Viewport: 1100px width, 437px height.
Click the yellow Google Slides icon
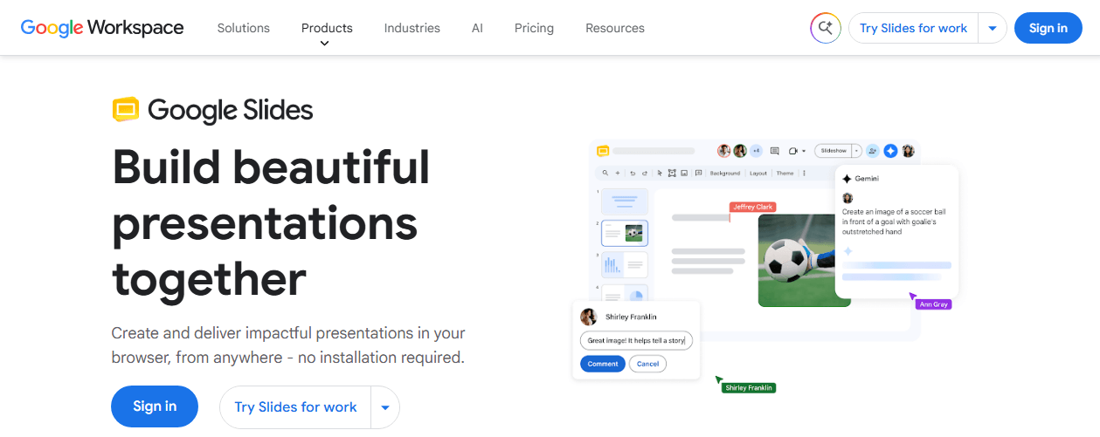click(126, 109)
